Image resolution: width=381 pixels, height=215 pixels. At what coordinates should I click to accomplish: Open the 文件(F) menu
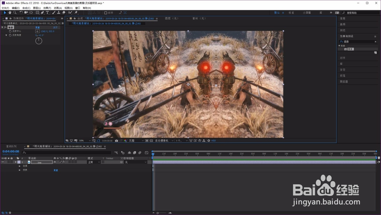tap(5, 8)
